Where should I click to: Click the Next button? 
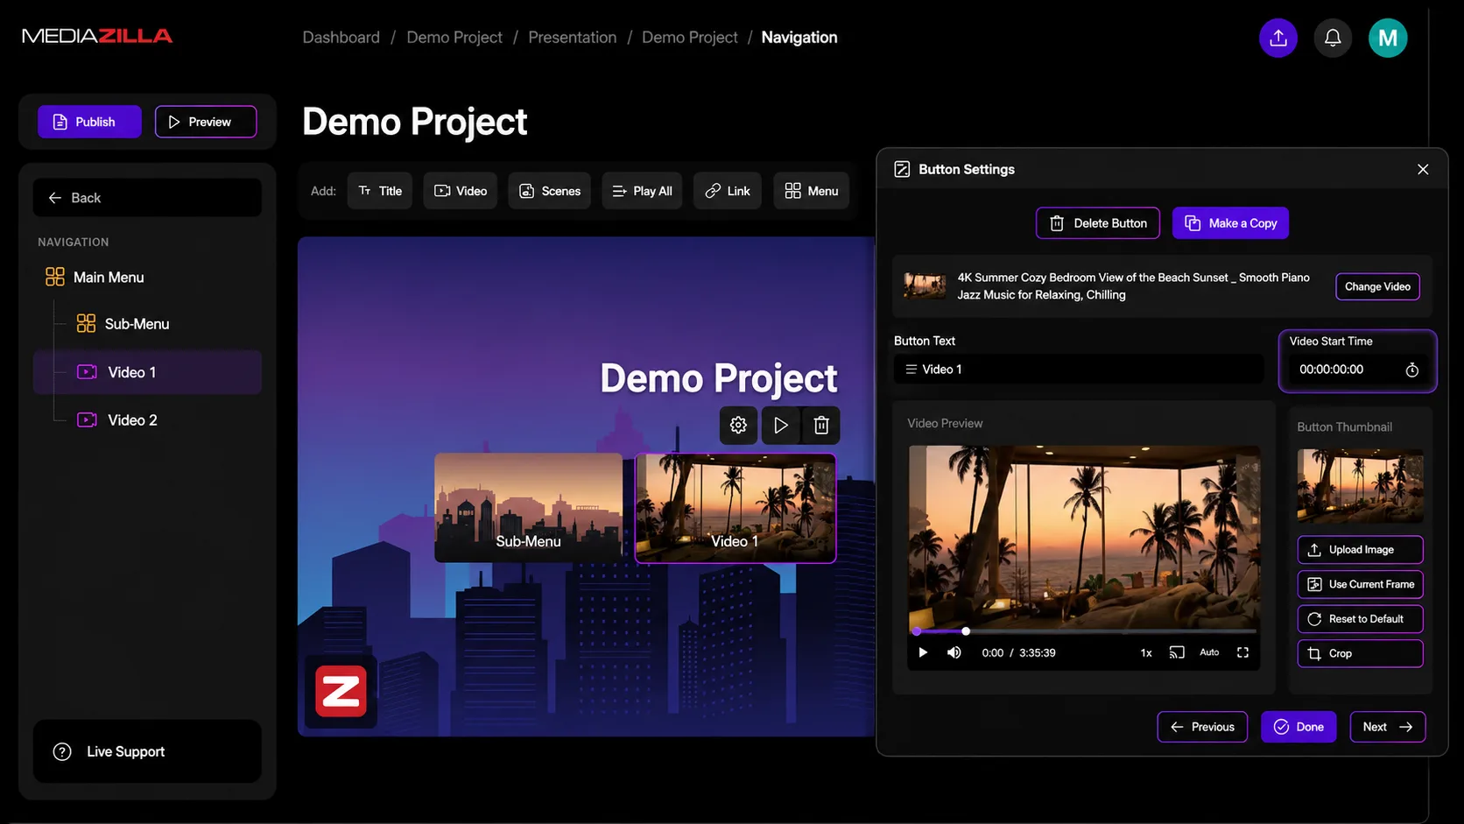1388,727
